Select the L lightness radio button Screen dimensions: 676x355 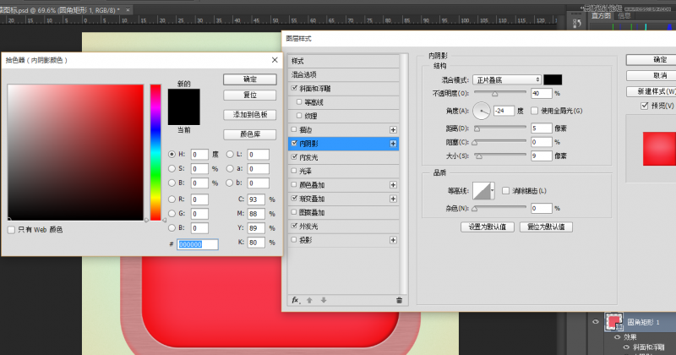point(230,154)
